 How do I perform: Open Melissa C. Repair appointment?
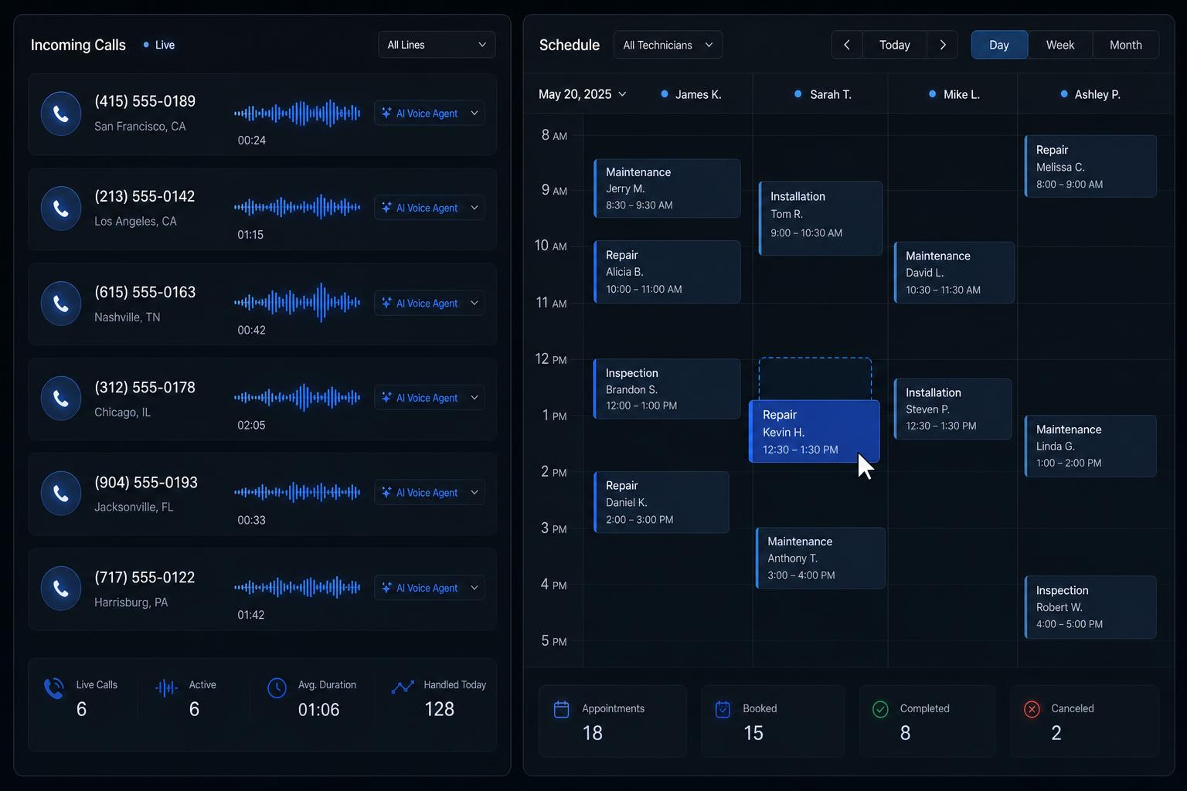[1090, 166]
